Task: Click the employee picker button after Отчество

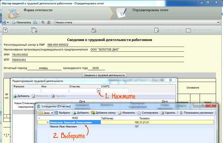Action: point(99,90)
